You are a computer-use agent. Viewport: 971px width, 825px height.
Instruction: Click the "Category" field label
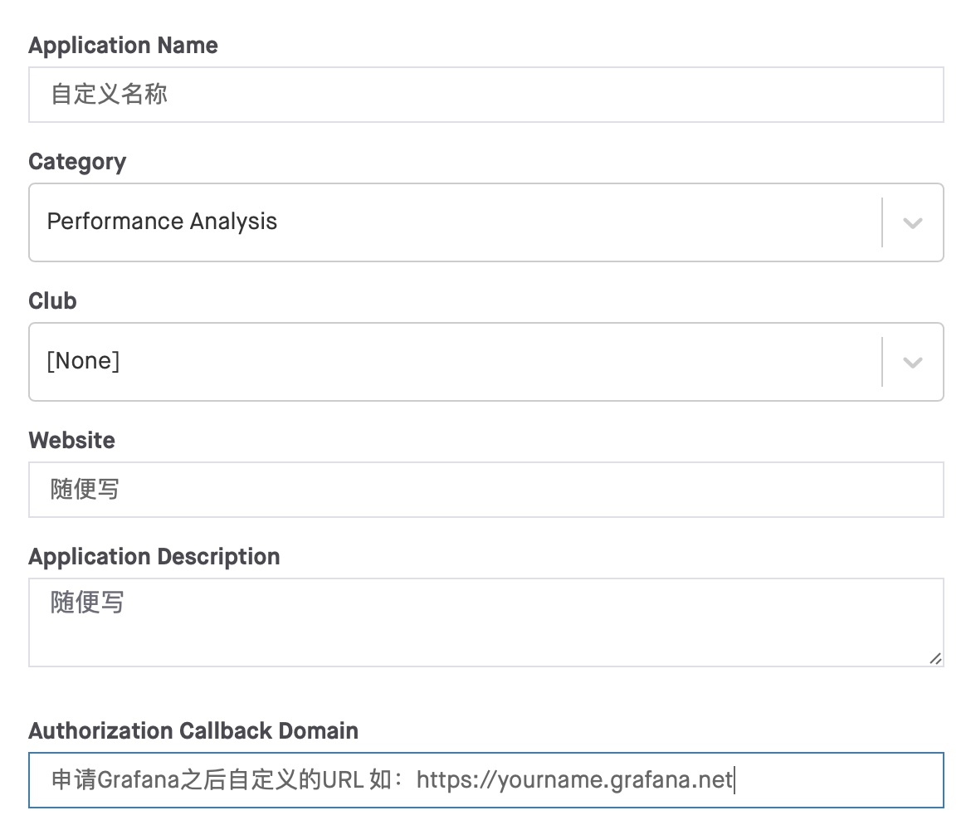coord(77,161)
